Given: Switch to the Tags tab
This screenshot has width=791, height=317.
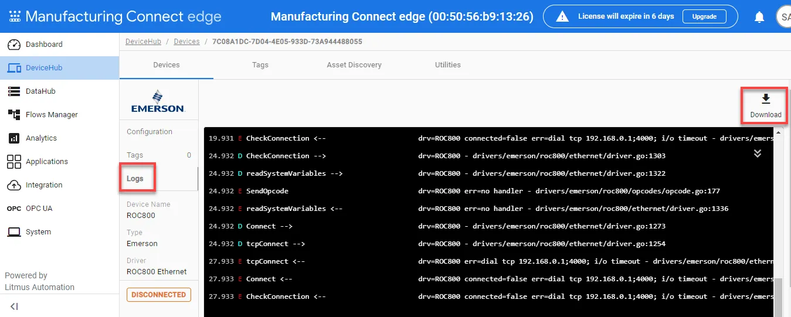Looking at the screenshot, I should click(260, 65).
